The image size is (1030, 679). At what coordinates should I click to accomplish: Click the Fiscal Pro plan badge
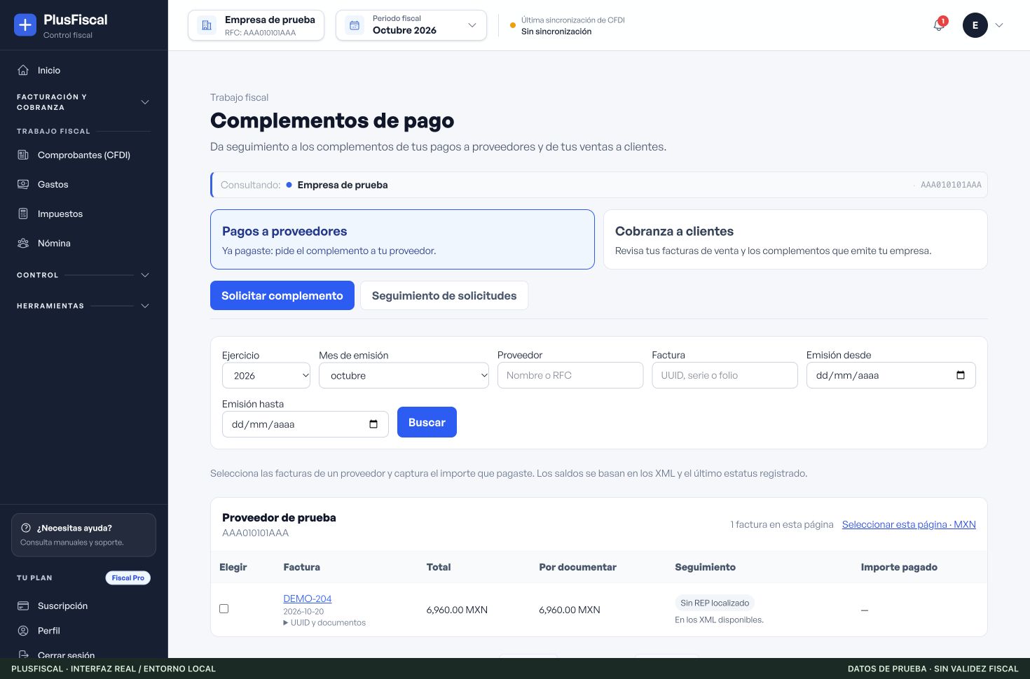click(x=128, y=577)
